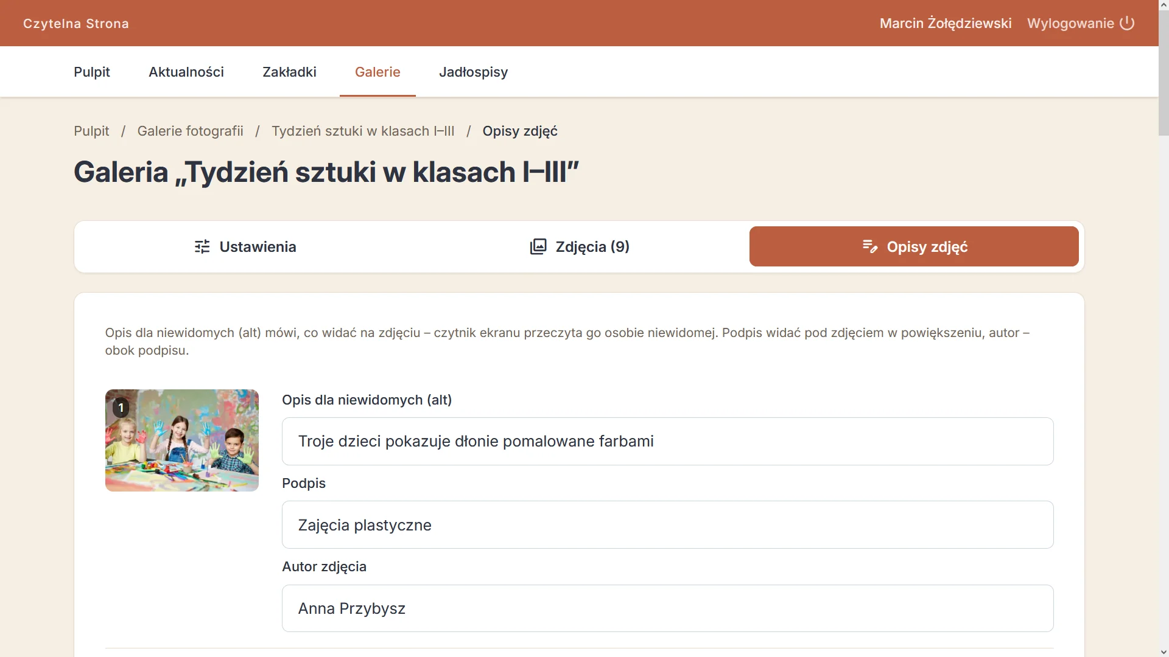Select the Galerie navigation item
This screenshot has width=1169, height=657.
pyautogui.click(x=377, y=72)
